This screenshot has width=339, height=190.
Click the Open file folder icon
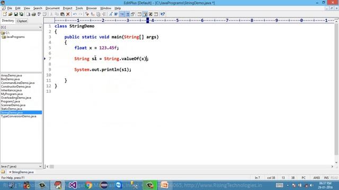pyautogui.click(x=10, y=14)
